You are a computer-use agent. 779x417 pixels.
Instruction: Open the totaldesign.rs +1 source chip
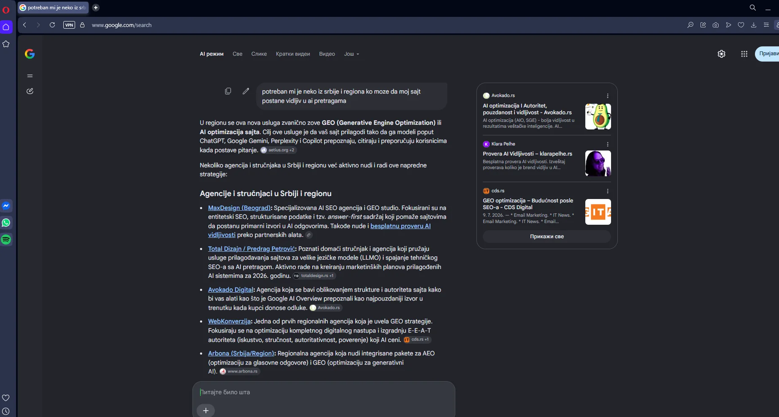(314, 276)
